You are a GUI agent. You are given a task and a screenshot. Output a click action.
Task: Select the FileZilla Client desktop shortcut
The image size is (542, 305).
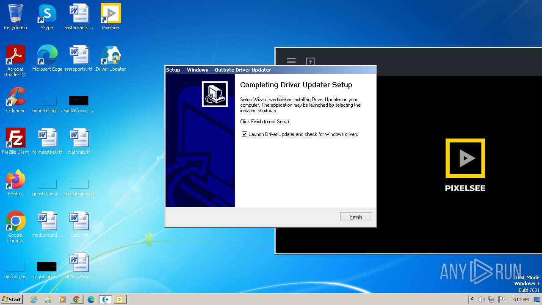pos(15,141)
